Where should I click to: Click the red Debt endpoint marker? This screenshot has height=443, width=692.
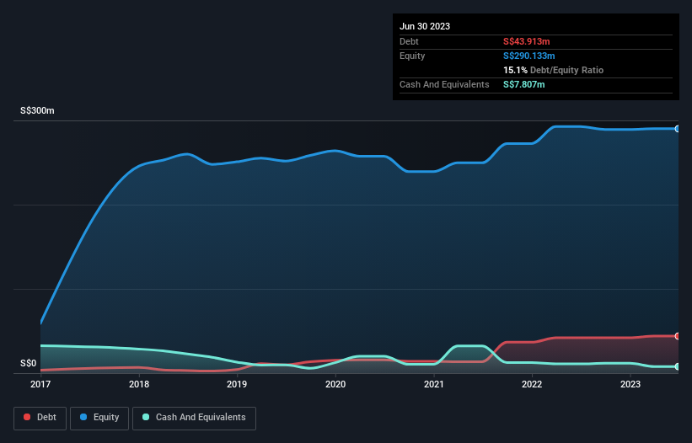678,336
